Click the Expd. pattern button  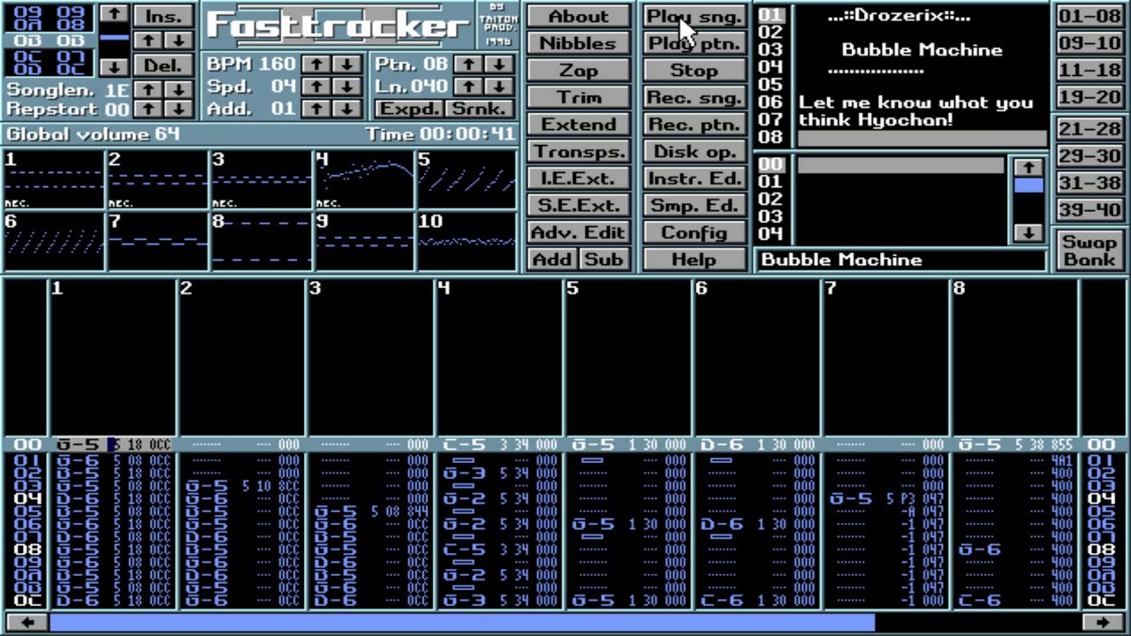(408, 109)
